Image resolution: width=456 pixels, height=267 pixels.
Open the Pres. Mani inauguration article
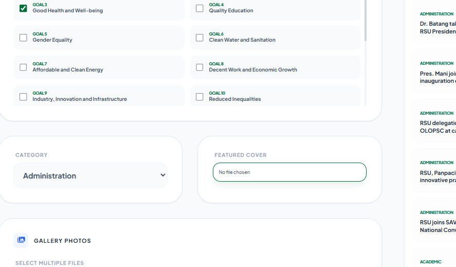coord(437,77)
